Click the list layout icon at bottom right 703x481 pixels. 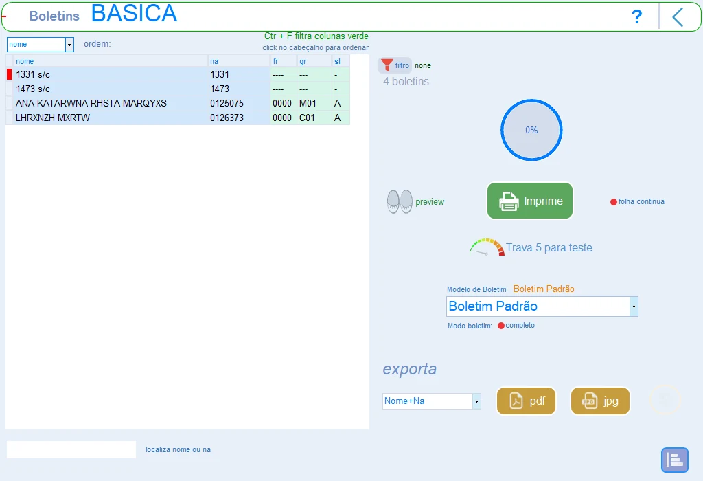click(675, 460)
